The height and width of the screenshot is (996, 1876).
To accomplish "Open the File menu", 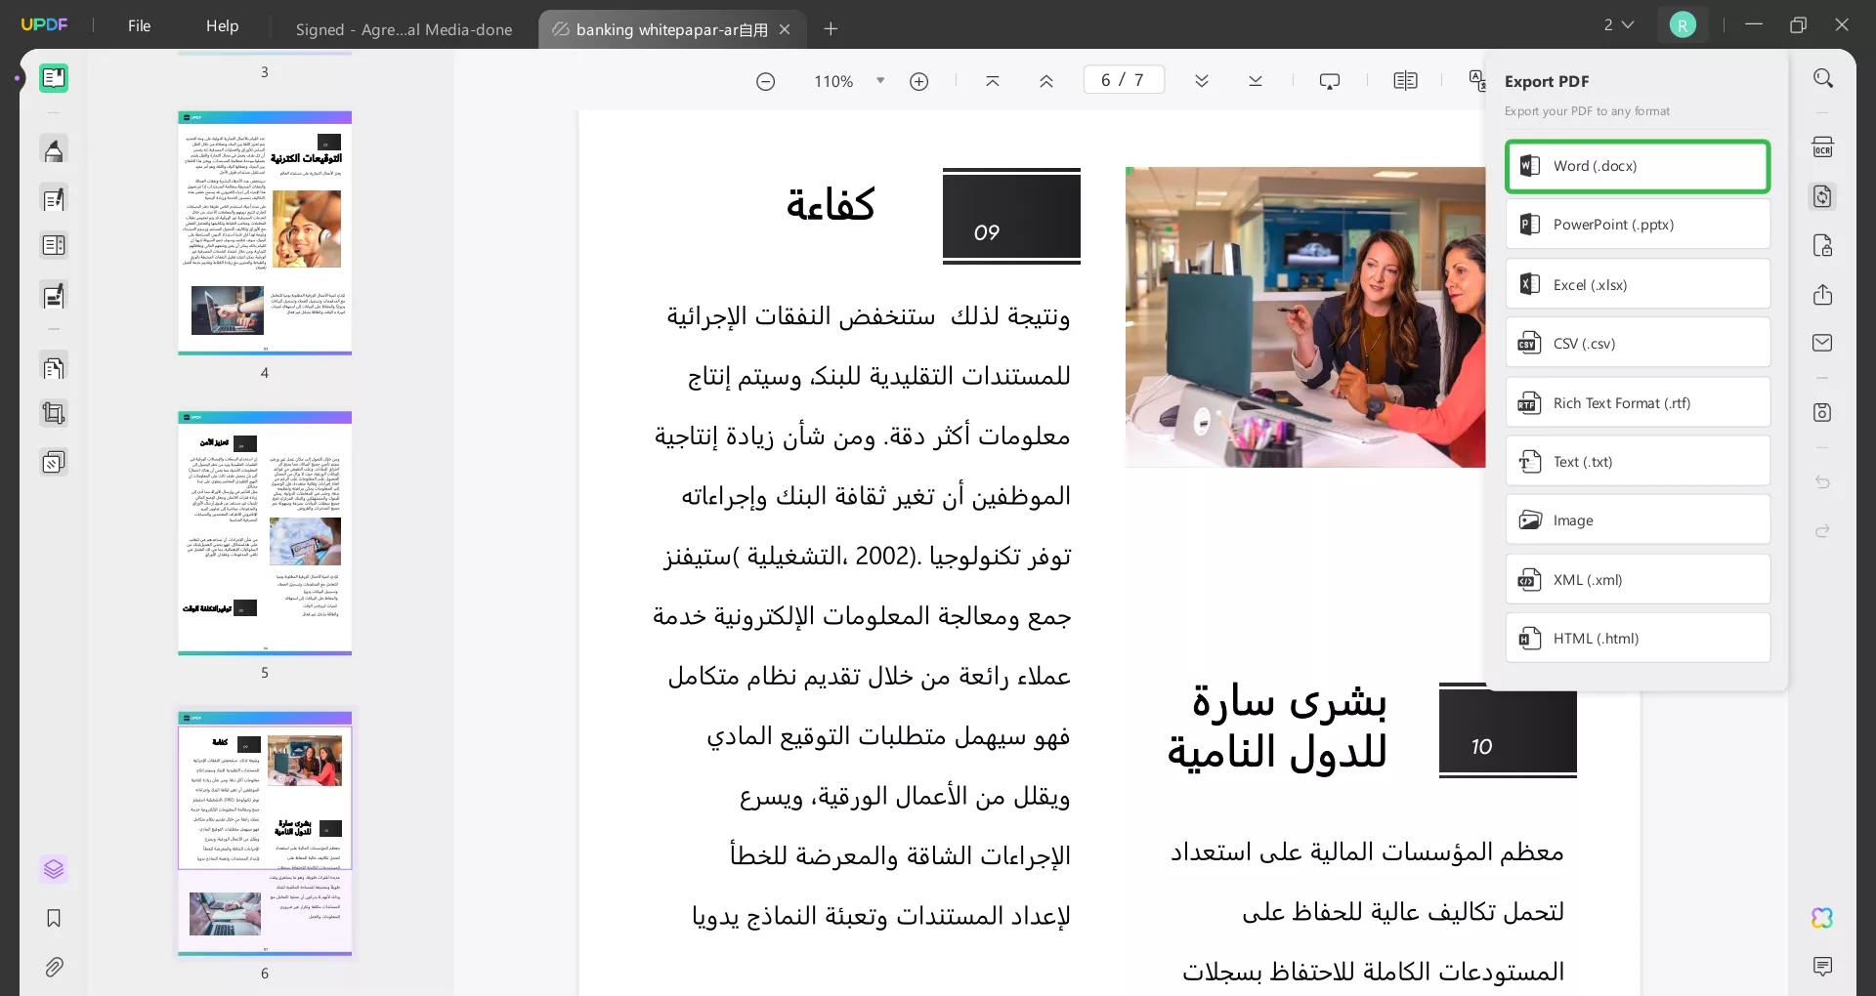I will (x=140, y=25).
